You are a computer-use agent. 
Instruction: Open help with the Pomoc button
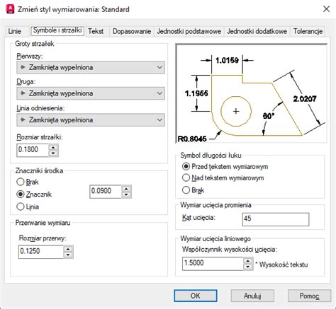[x=309, y=296]
